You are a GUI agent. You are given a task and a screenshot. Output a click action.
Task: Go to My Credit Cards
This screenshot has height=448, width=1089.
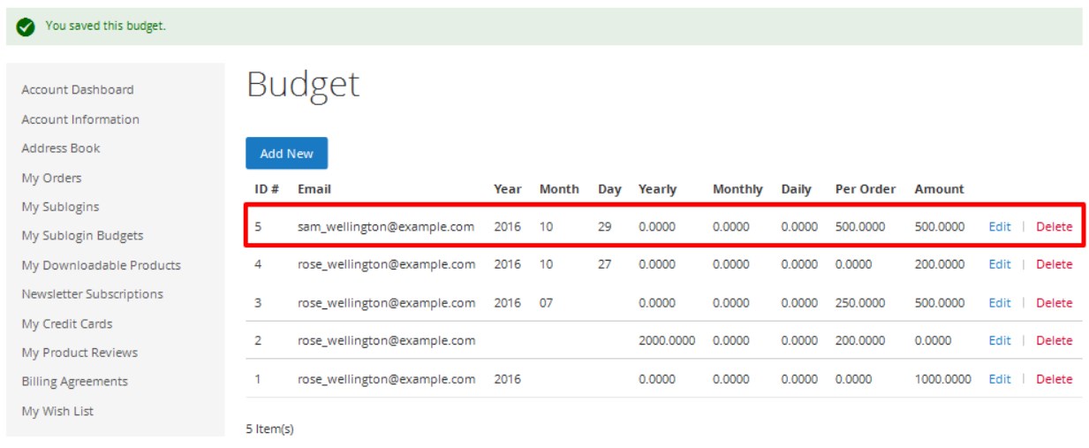click(x=67, y=323)
